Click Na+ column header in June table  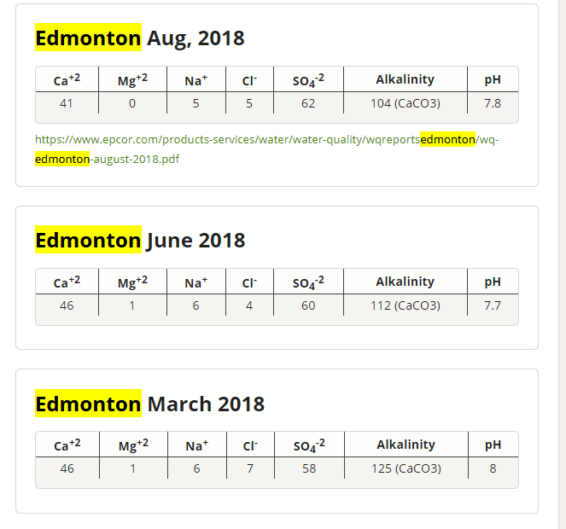coord(196,282)
